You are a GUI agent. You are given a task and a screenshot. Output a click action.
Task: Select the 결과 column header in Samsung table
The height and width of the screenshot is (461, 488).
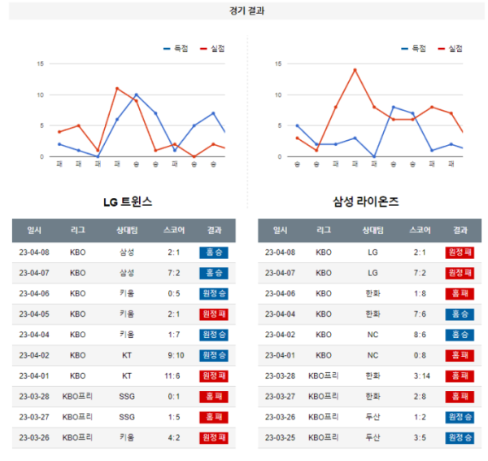coord(460,230)
